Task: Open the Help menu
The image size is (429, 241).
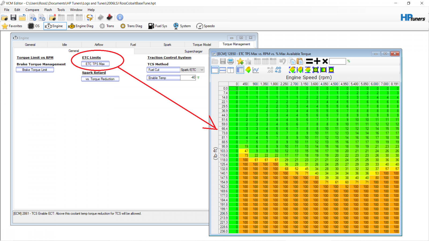Action: (91, 10)
